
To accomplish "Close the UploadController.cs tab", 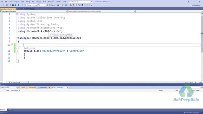I will tap(15, 9).
